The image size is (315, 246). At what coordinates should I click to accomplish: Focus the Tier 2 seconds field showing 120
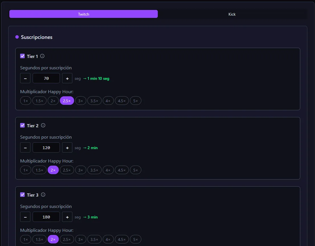(46, 148)
